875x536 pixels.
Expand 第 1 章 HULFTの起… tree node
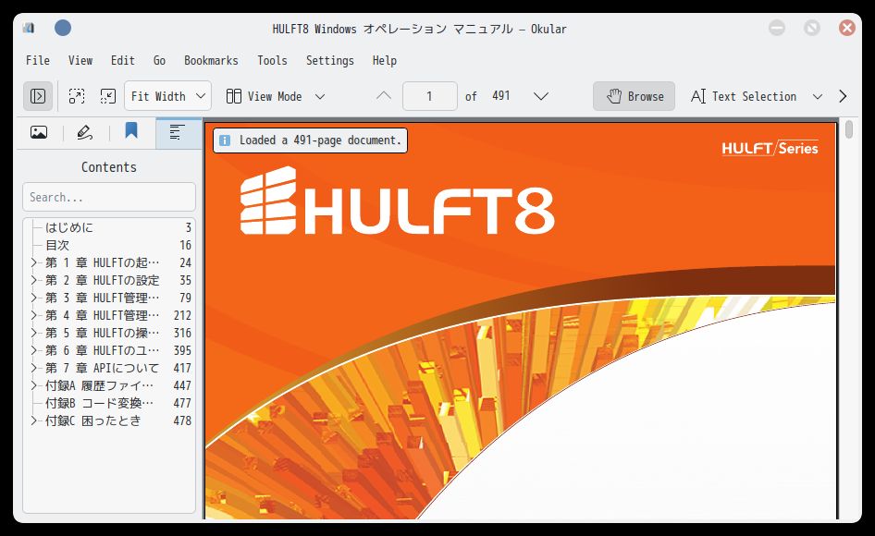pos(33,262)
